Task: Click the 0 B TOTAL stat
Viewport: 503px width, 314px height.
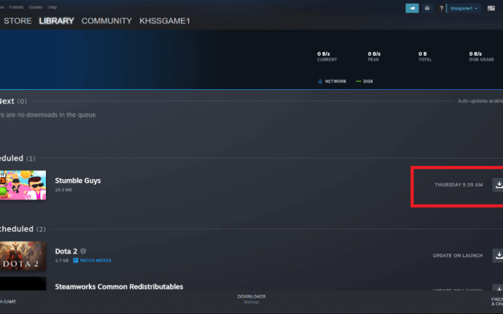Action: [425, 57]
